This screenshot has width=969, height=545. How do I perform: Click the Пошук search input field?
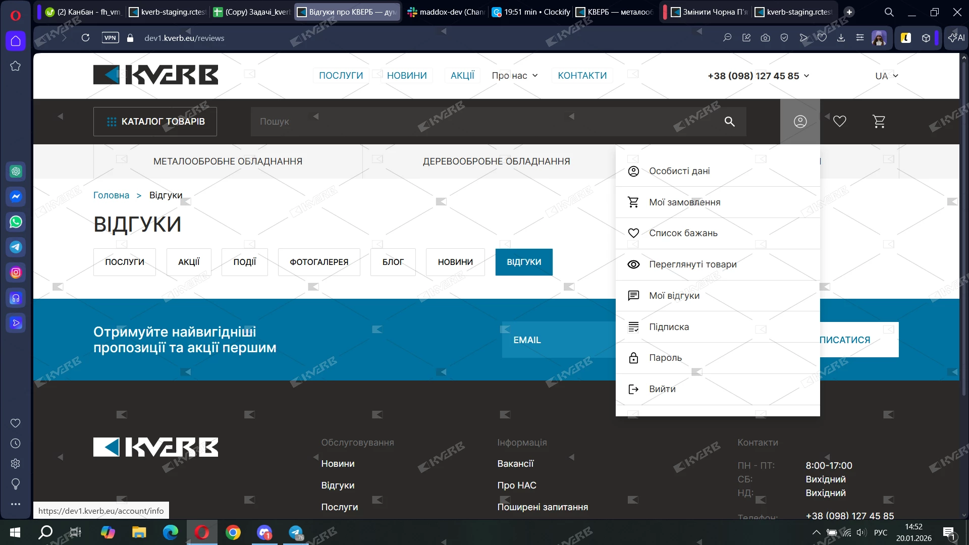479,121
